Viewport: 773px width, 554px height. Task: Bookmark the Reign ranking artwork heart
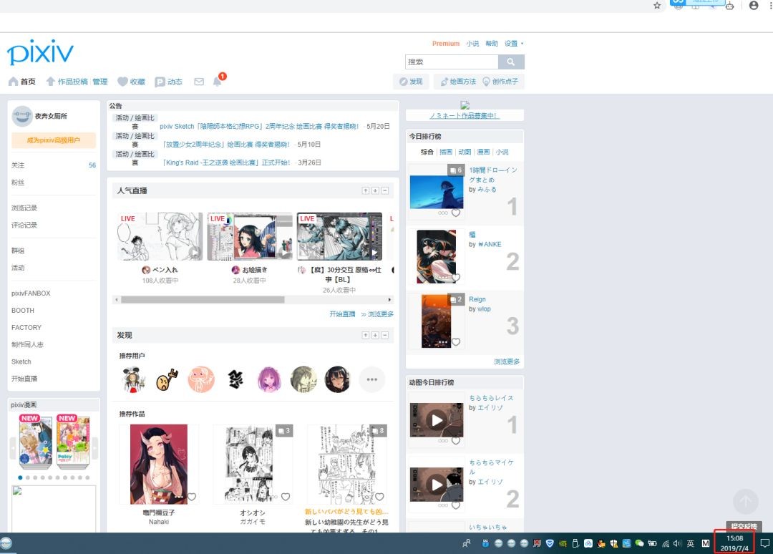click(x=456, y=342)
